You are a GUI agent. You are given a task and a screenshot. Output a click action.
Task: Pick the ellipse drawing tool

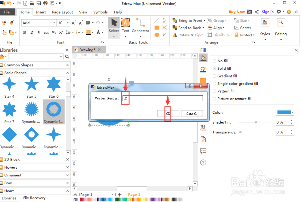point(157,35)
